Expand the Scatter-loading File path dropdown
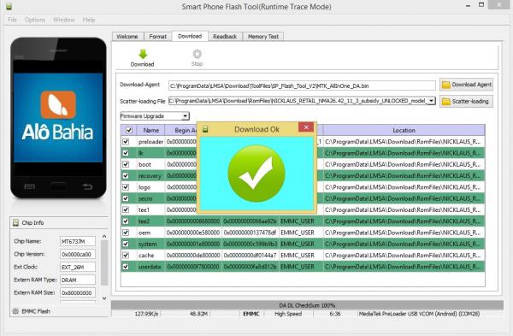Screen dimensions: 513x336 (x=432, y=101)
